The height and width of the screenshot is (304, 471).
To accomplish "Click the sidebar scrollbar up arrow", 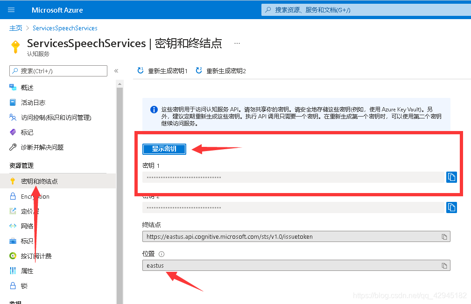I will click(x=120, y=84).
